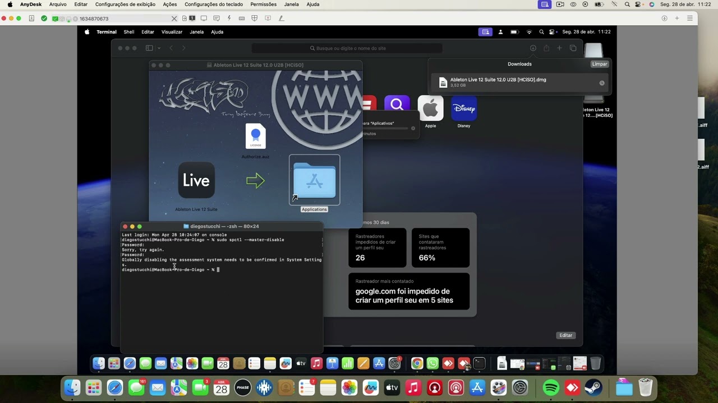The width and height of the screenshot is (718, 403).
Task: Open System Settings in the remote dock
Action: [x=394, y=363]
